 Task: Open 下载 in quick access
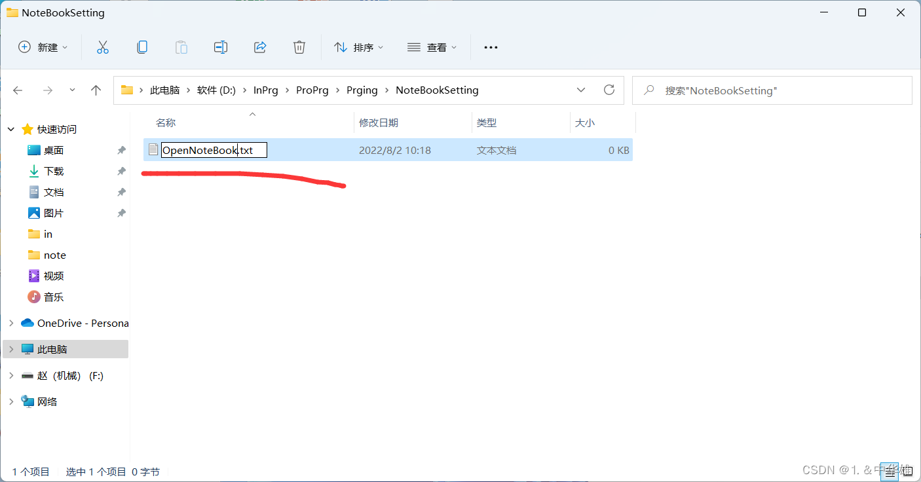(54, 171)
